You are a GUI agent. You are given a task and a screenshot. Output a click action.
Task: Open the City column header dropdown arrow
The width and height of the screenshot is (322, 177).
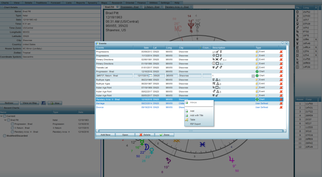point(200,47)
